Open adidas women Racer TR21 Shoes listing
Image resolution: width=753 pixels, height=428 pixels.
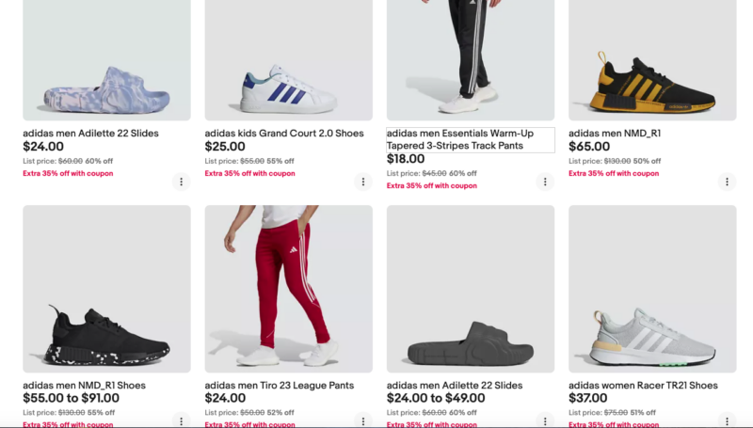pos(643,386)
